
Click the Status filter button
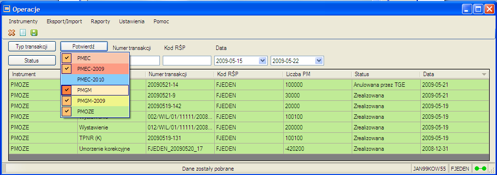point(32,60)
